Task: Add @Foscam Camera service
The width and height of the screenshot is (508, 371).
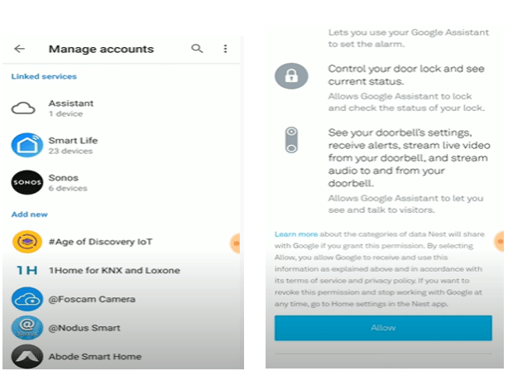Action: coord(121,299)
